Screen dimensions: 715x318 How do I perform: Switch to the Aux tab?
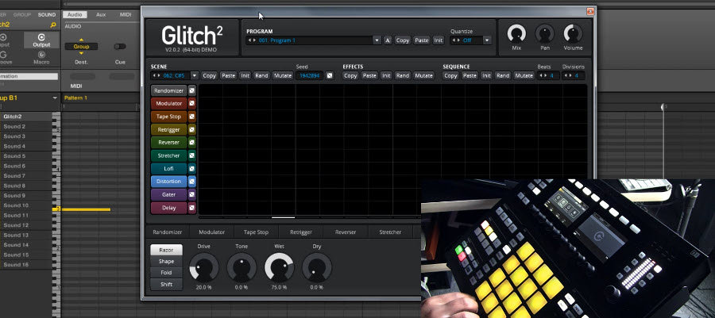coord(101,14)
